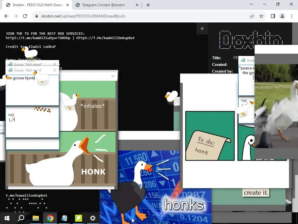Select the Doxbin tab

click(38, 5)
